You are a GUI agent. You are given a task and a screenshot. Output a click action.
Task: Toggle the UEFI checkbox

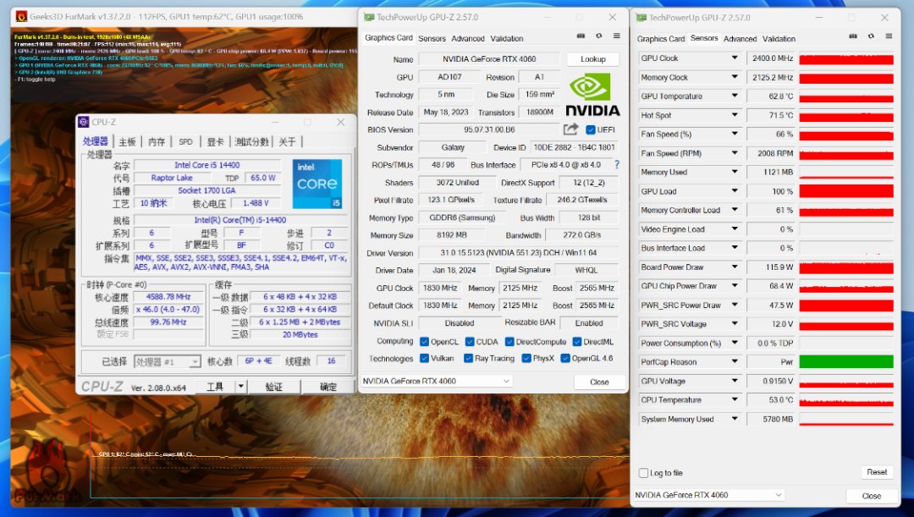pos(591,130)
